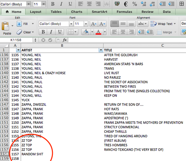This screenshot has width=186, height=161.
Task: Click the euro currency format icon
Action: tap(126, 4)
